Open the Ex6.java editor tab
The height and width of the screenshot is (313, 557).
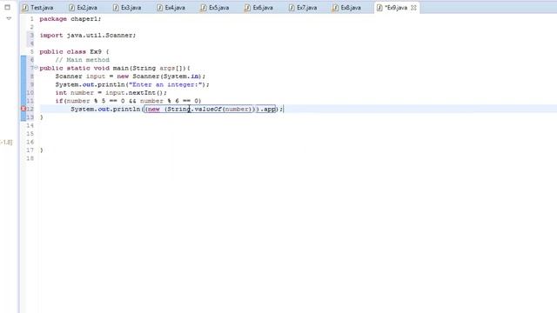tap(259, 8)
